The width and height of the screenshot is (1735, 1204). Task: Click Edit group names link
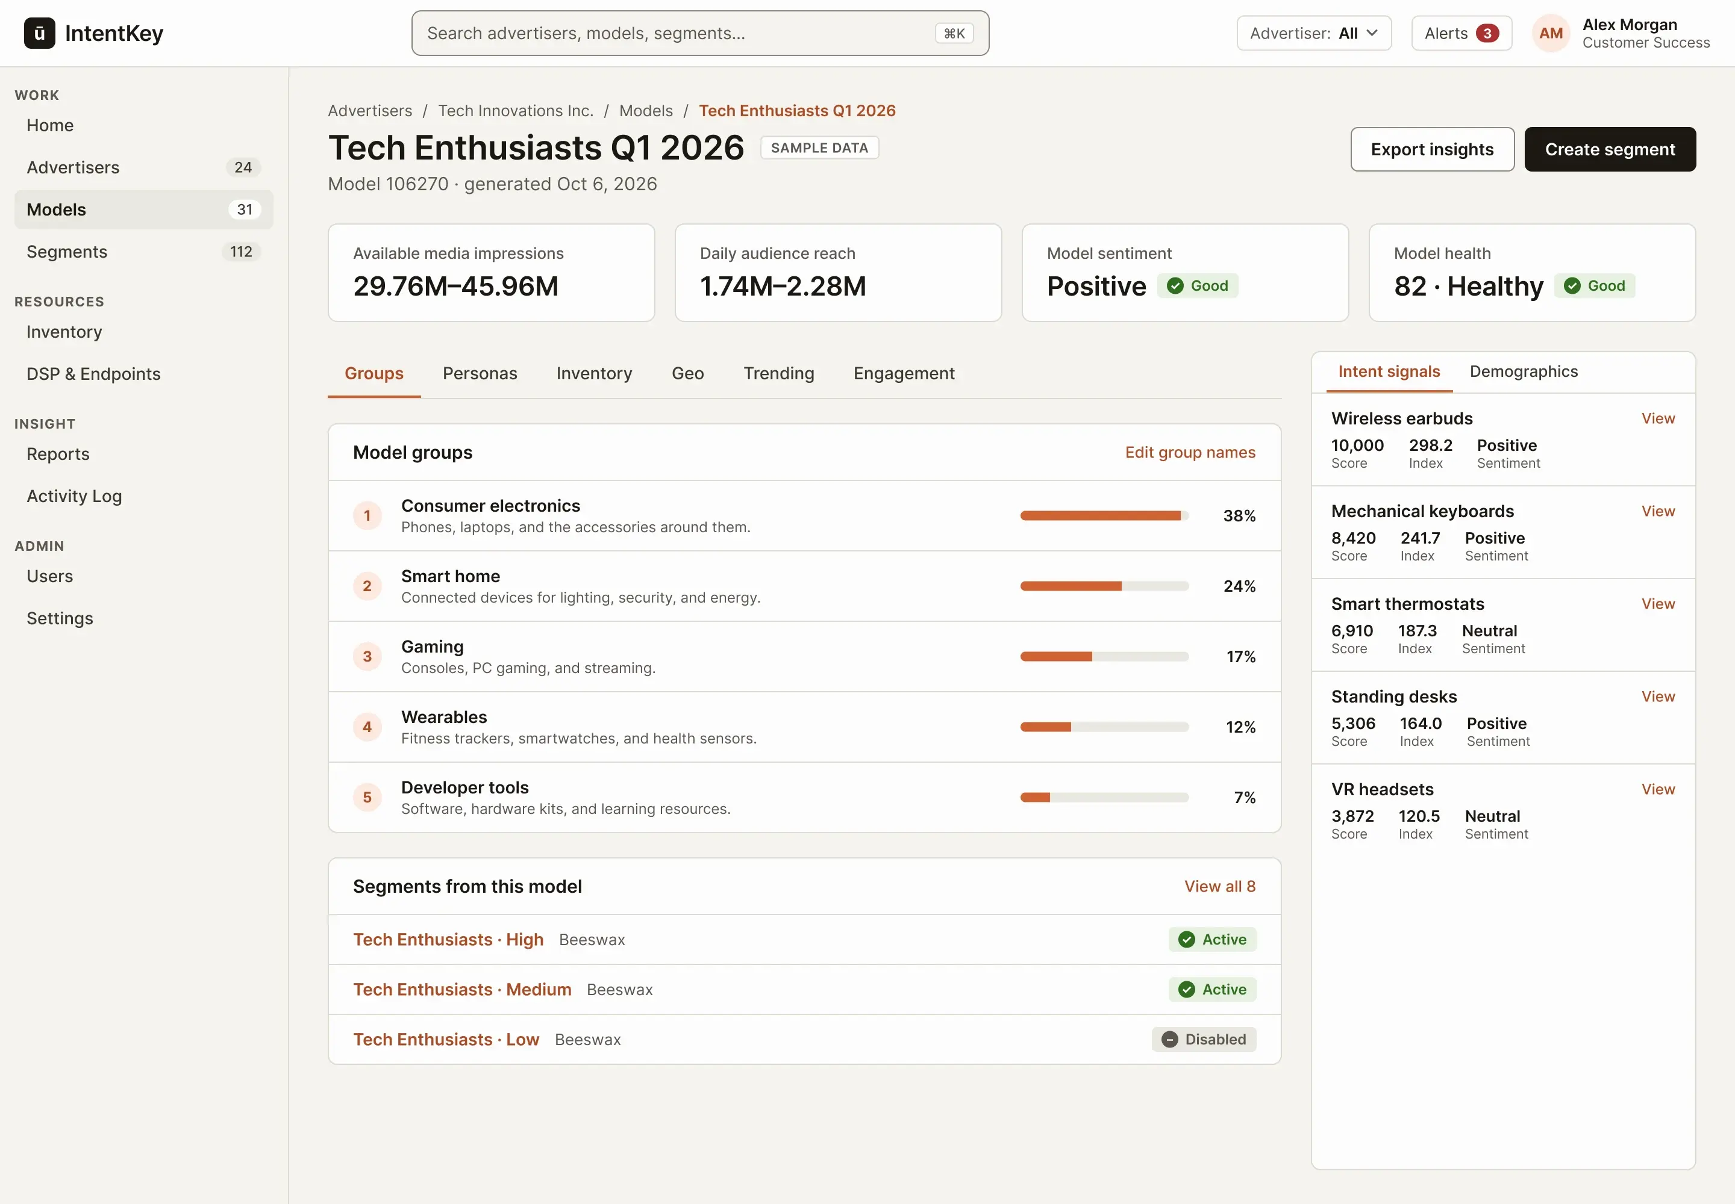pos(1190,453)
